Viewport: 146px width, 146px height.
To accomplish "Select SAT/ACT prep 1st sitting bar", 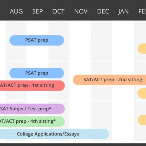I will (32, 86).
